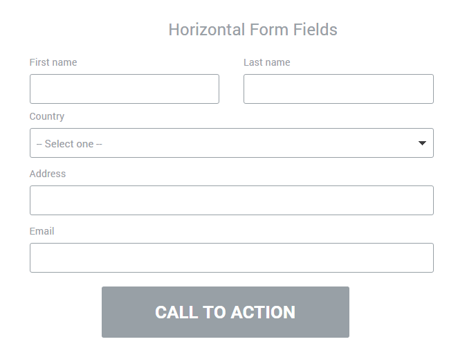Place cursor in box below 'Last name'
Viewport: 458px width, 364px height.
tap(338, 89)
